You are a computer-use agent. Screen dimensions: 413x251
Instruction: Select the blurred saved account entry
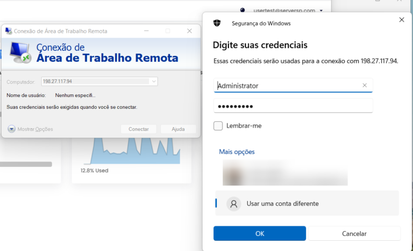point(285,172)
